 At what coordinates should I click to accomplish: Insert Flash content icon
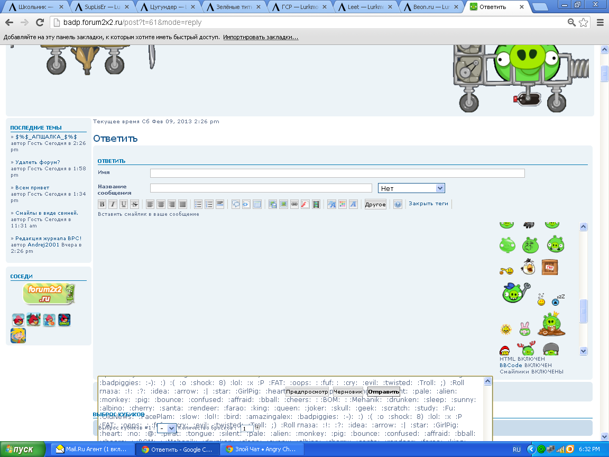tap(305, 204)
